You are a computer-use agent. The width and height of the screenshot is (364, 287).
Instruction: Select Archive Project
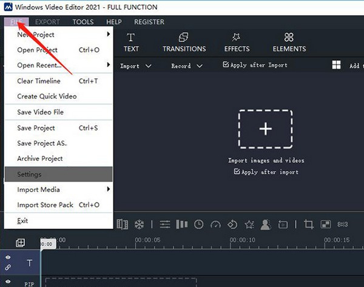59,158
